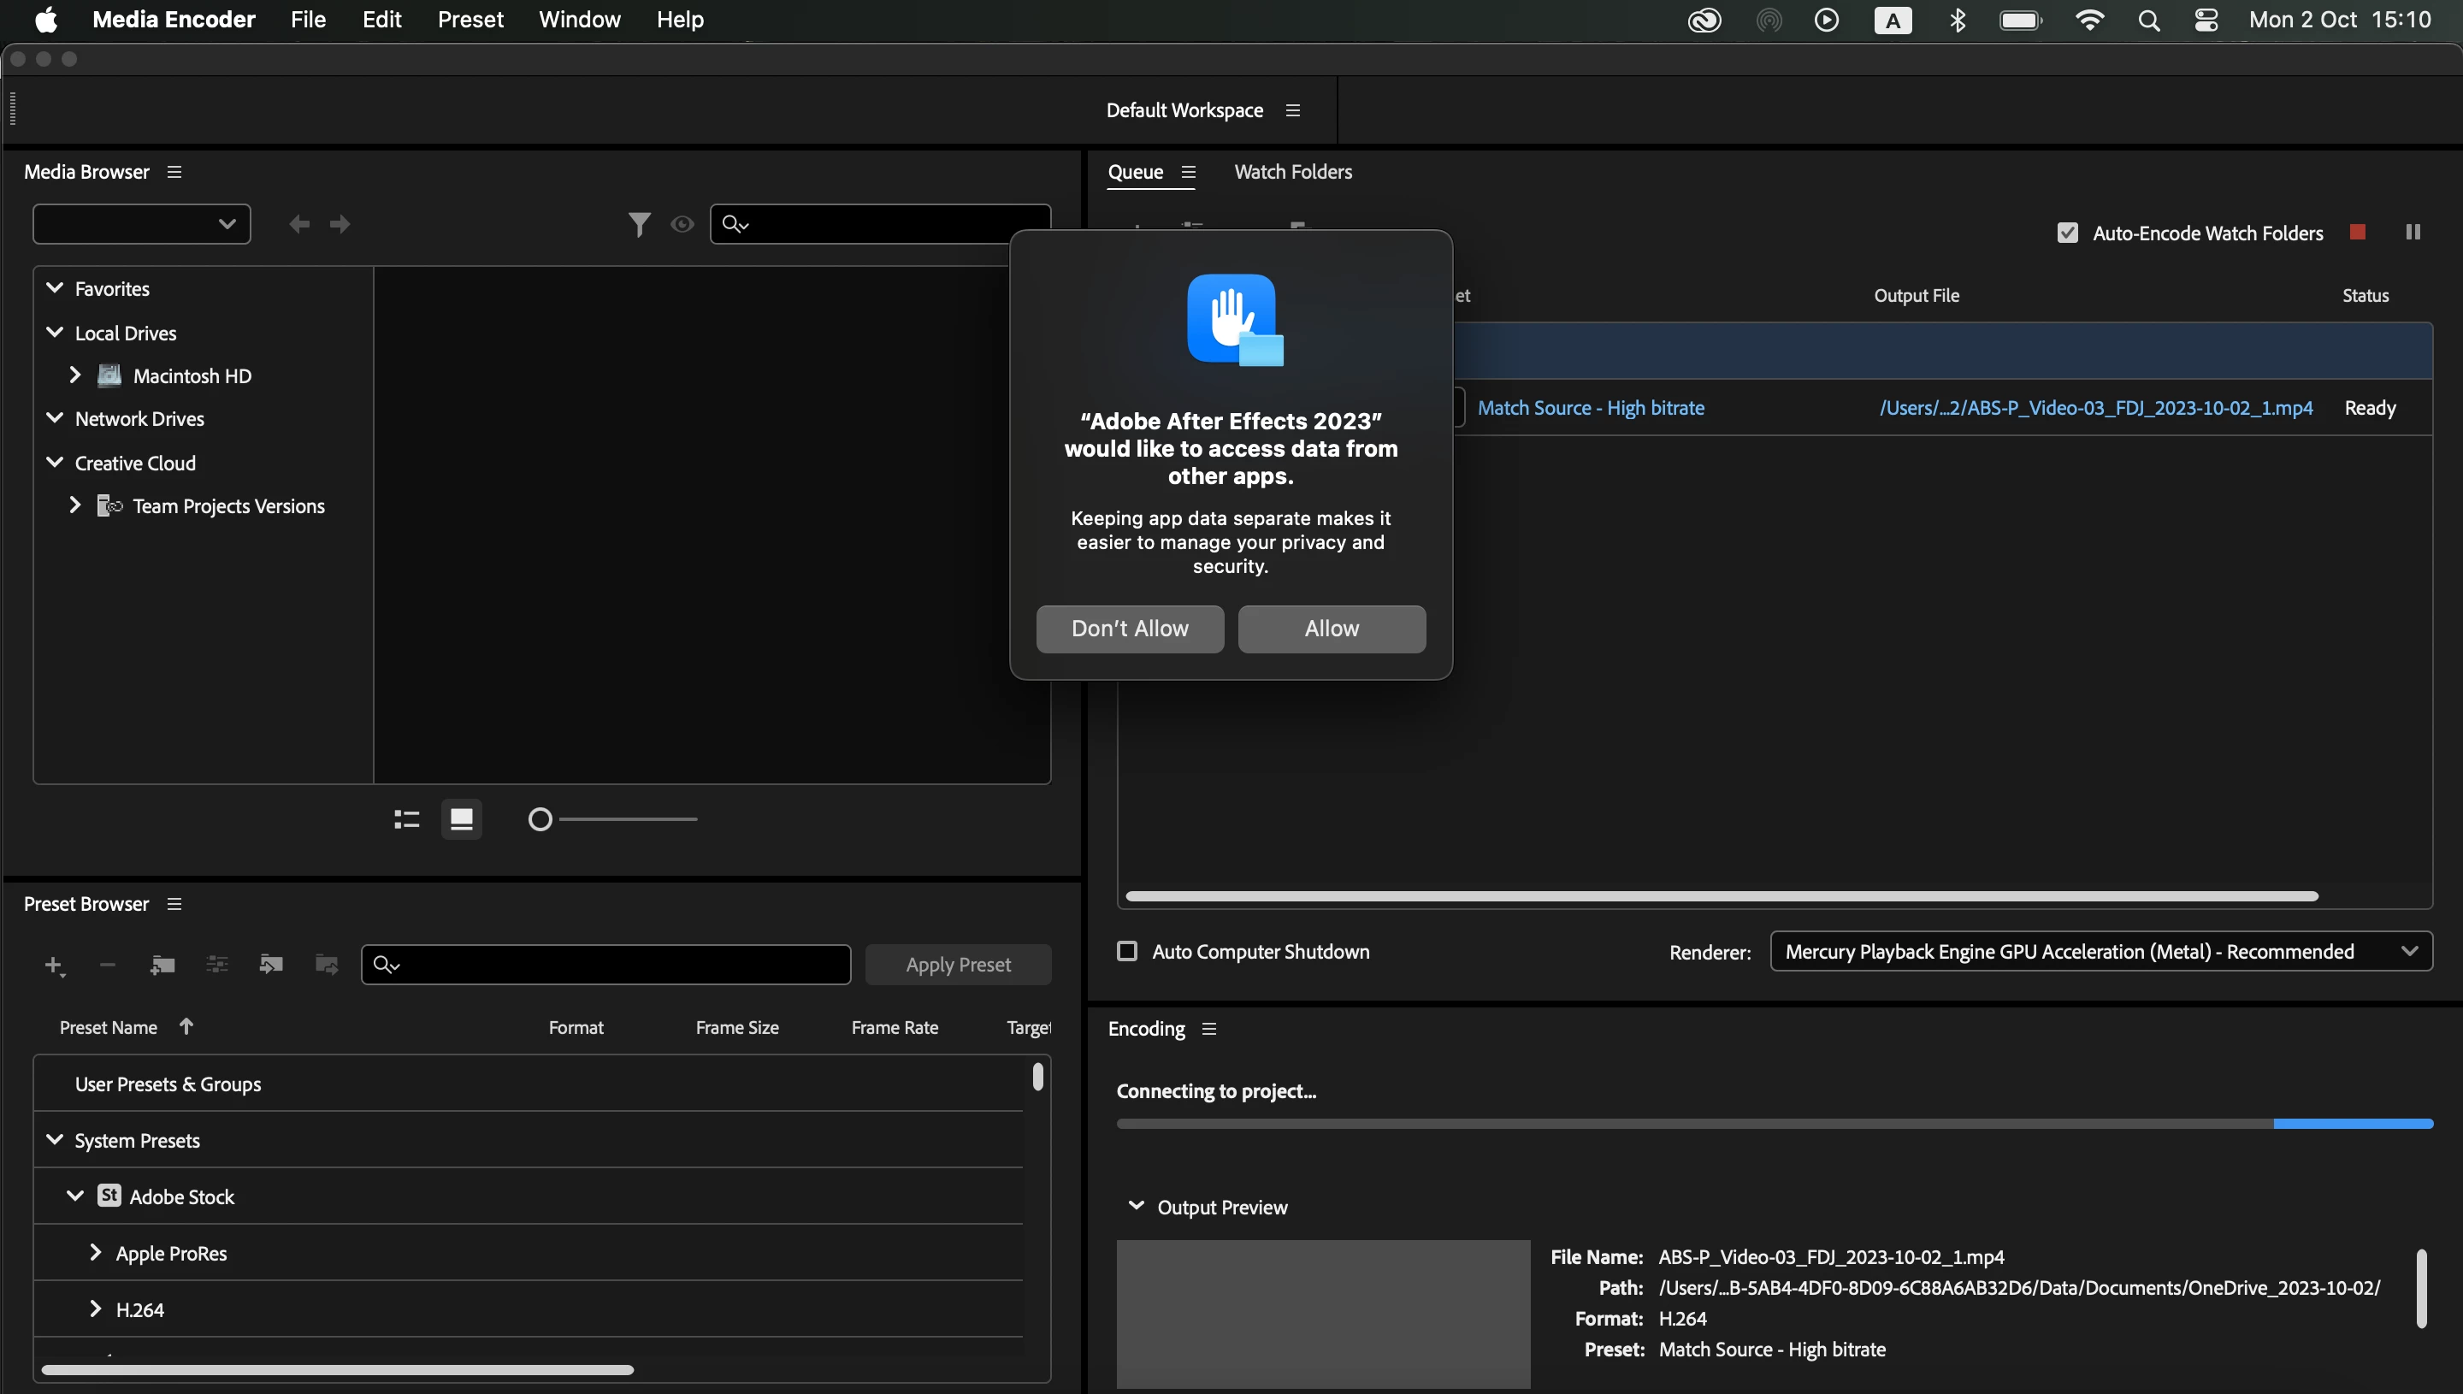Viewport: 2463px width, 1394px height.
Task: Click the Pause Queue icon
Action: (2413, 233)
